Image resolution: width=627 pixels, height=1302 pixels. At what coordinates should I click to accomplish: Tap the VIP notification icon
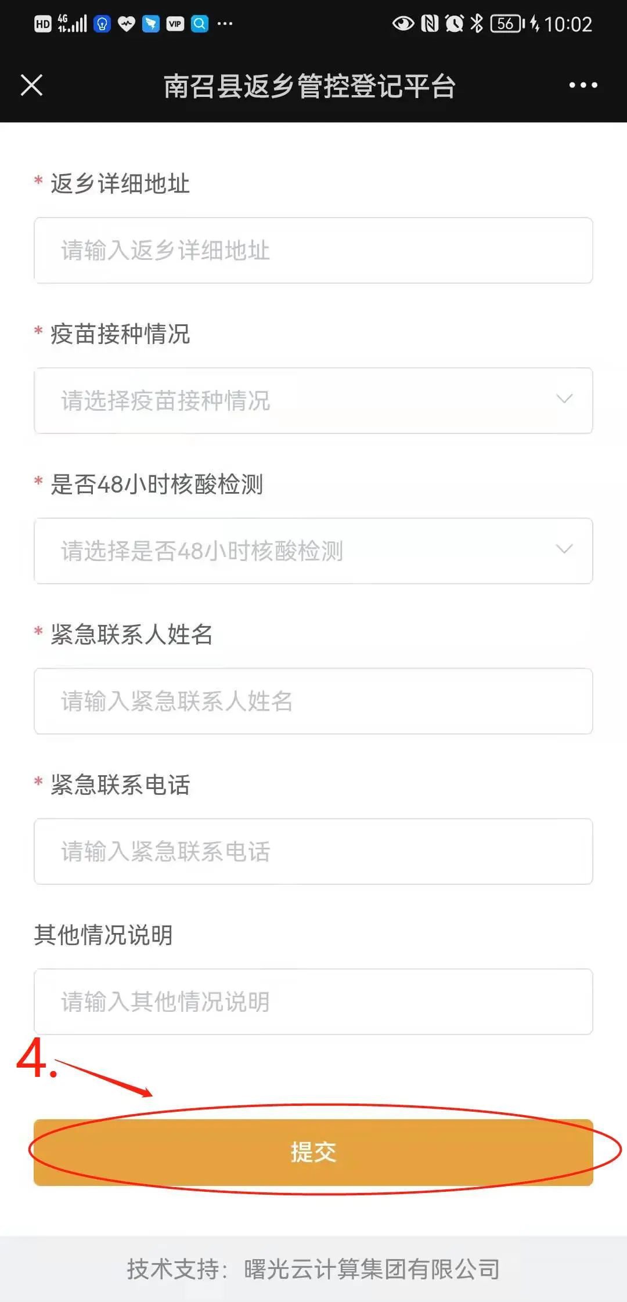tap(175, 24)
